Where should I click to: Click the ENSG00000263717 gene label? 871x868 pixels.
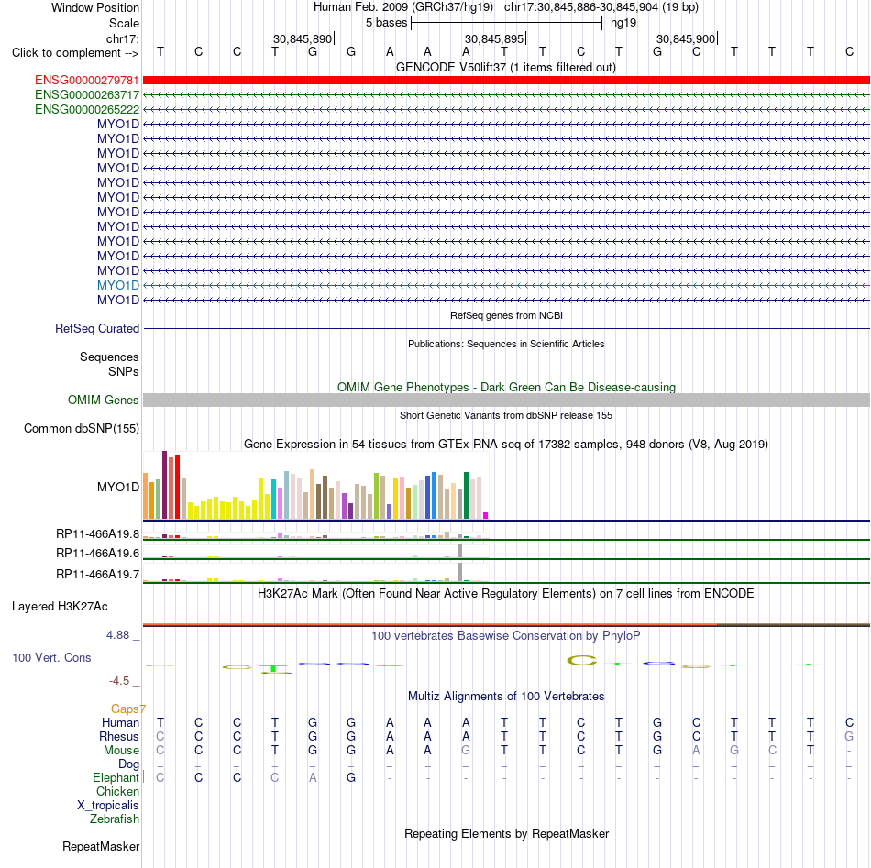[x=87, y=95]
